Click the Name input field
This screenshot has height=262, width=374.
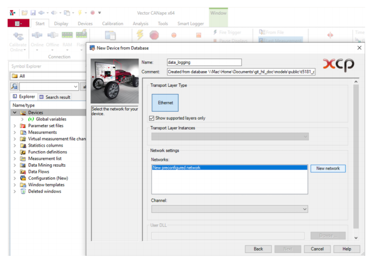[x=204, y=62]
